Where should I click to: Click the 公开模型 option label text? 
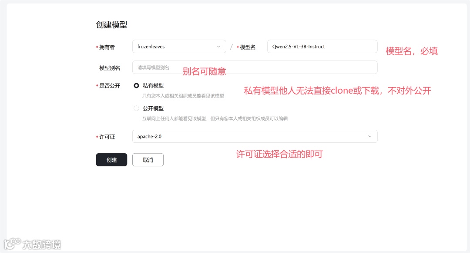coord(153,108)
